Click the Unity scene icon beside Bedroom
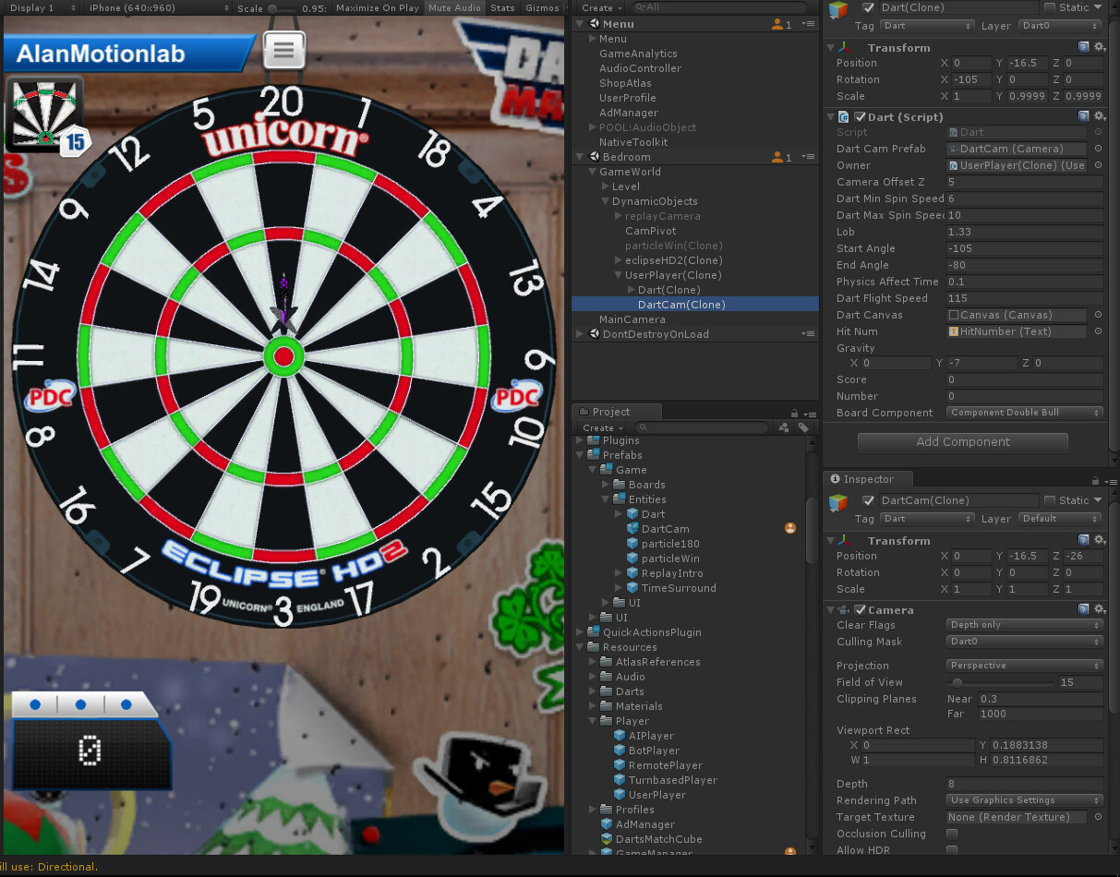1120x877 pixels. pyautogui.click(x=594, y=157)
